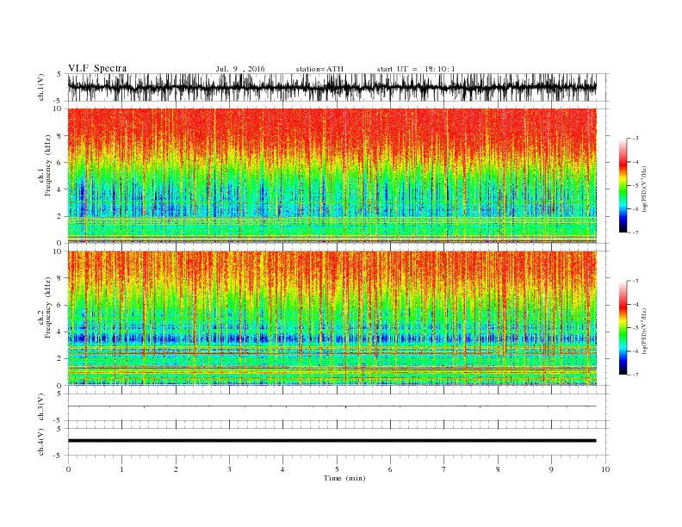Click the thick ch.4 voltage trace
Image resolution: width=682 pixels, height=527 pixels.
click(x=332, y=441)
